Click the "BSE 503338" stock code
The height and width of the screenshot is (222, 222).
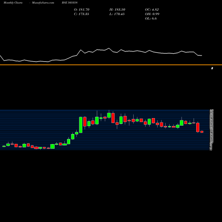coord(70,3)
